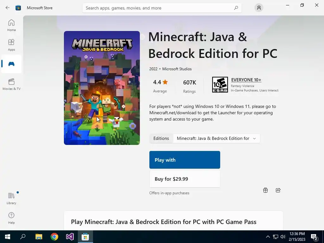Click the Minecraft cover art thumbnail
This screenshot has width=324, height=243.
[102, 88]
